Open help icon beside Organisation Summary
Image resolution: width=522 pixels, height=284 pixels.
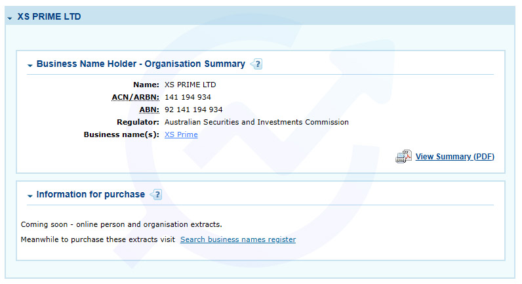[x=256, y=64]
